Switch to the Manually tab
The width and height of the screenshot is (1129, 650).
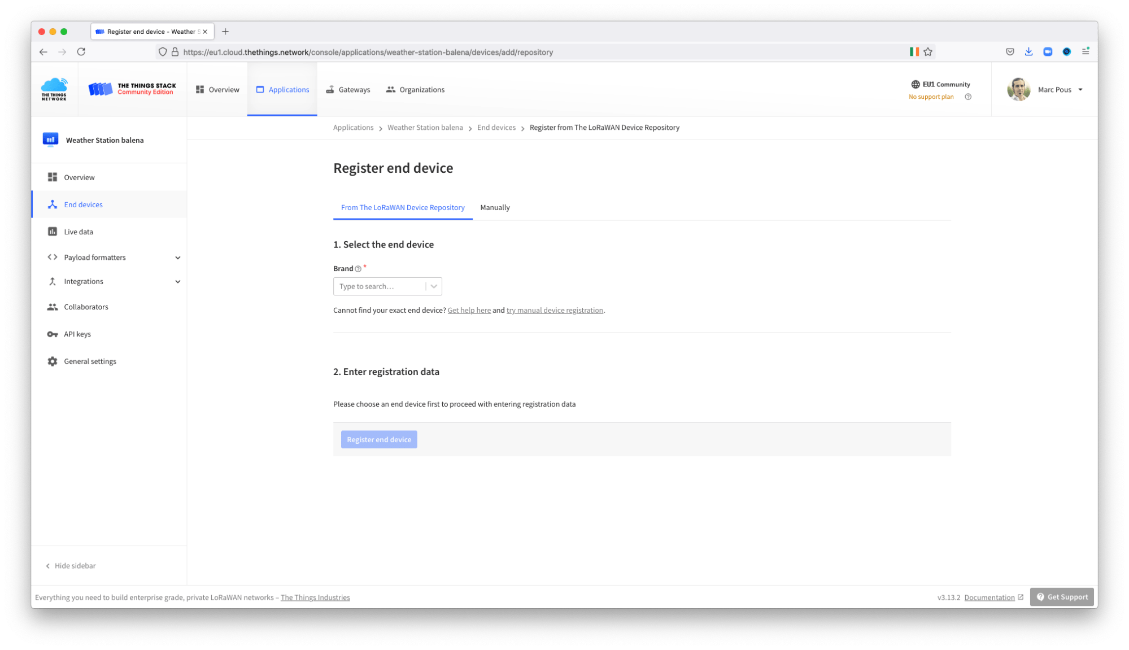coord(495,207)
